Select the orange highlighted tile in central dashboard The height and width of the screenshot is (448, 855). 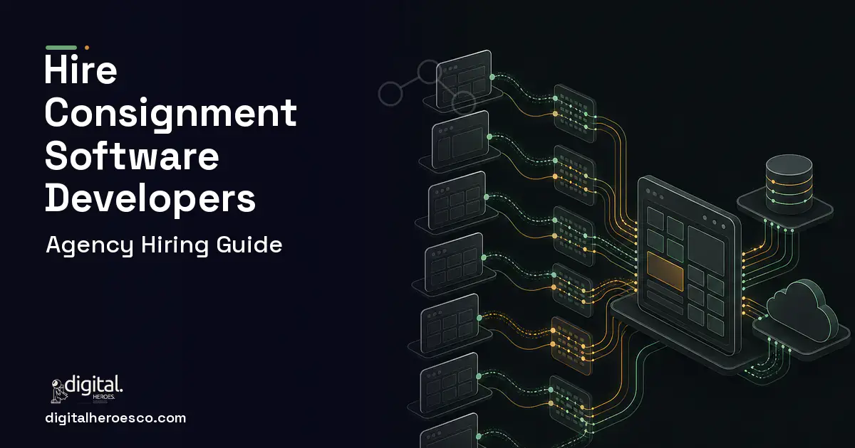665,271
